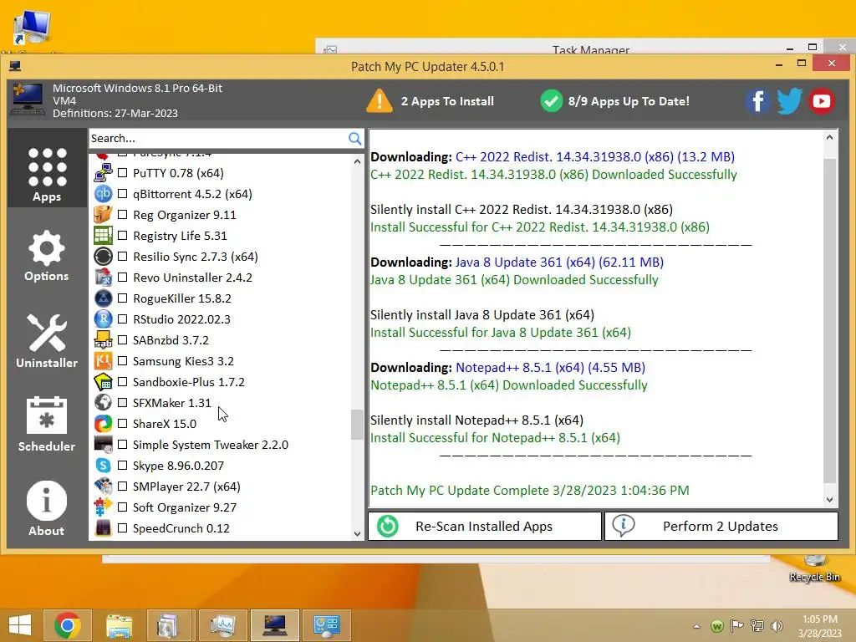
Task: Click the Registry Life app icon
Action: pyautogui.click(x=103, y=236)
